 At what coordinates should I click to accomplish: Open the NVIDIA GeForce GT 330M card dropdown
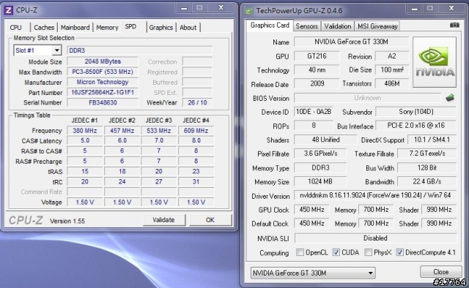[313, 273]
